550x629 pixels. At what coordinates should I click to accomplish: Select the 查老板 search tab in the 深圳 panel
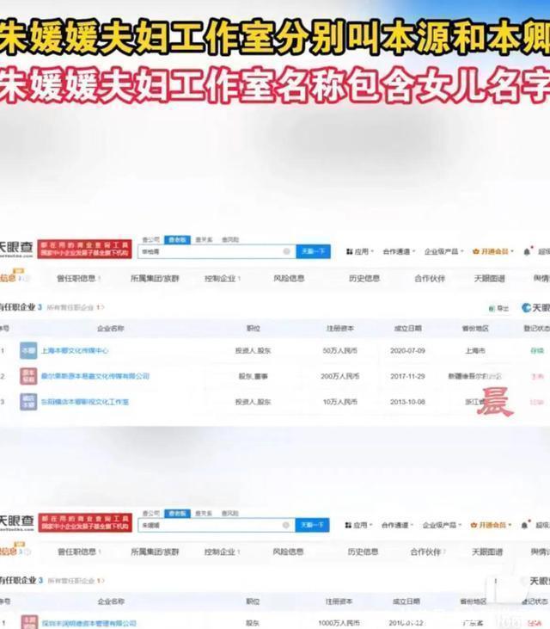click(x=177, y=513)
